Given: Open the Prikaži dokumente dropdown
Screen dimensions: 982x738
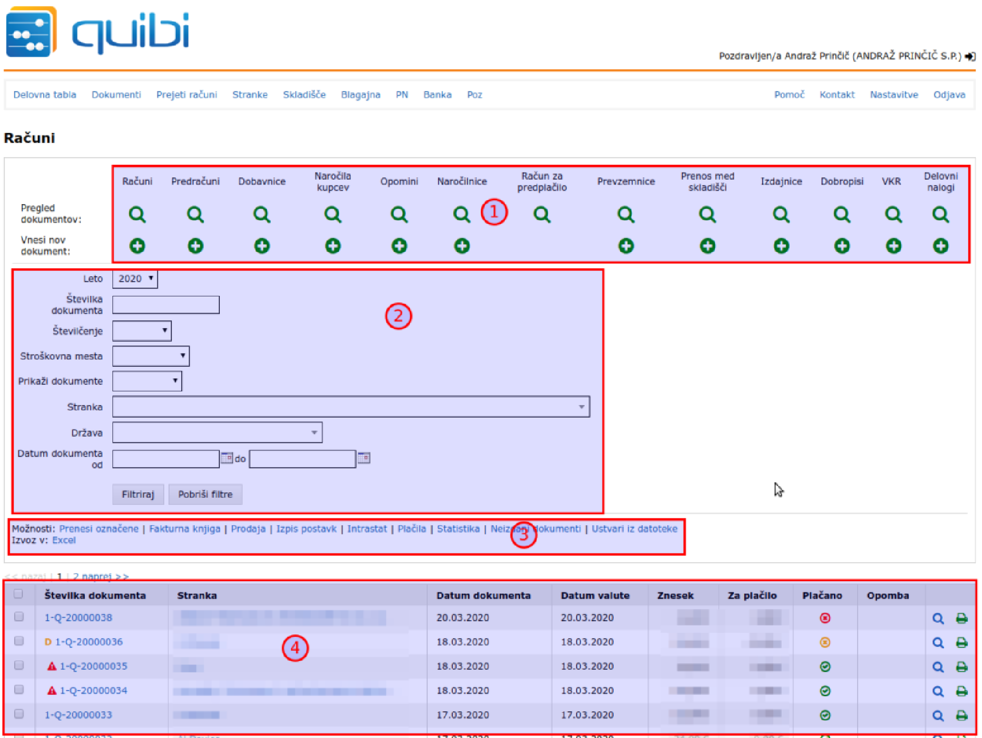Looking at the screenshot, I should point(147,381).
